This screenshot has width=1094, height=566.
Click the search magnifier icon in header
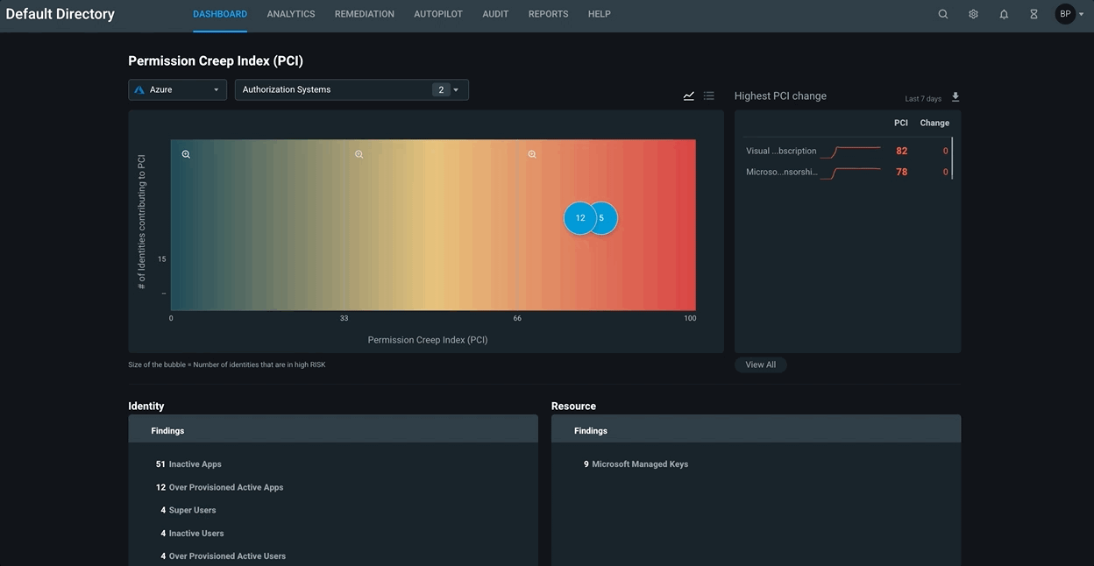click(943, 14)
